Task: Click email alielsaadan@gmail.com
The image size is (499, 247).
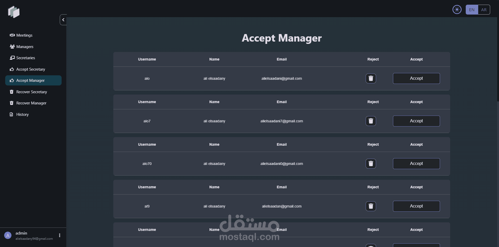Action: pos(282,206)
